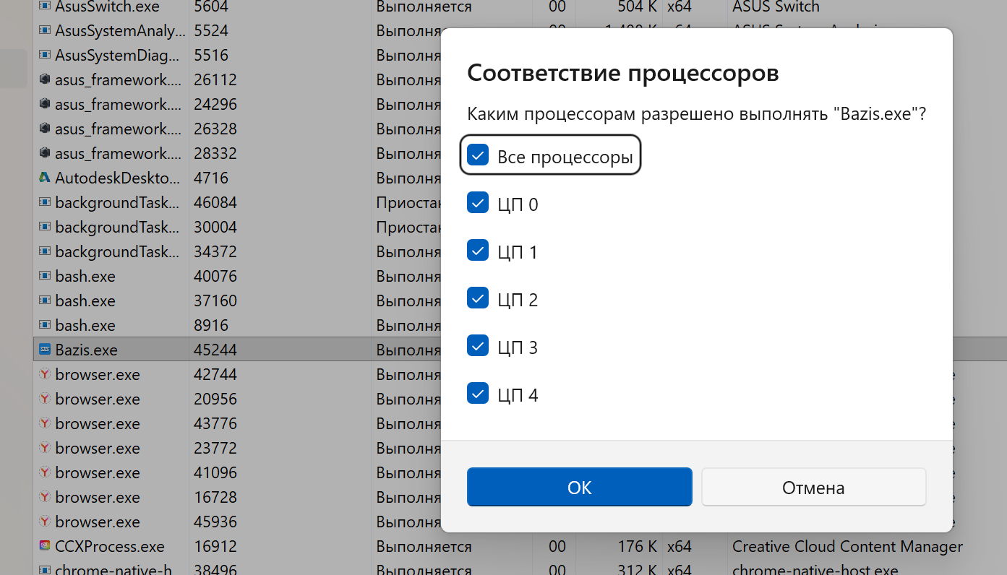Click PID value 45244

[x=215, y=350]
